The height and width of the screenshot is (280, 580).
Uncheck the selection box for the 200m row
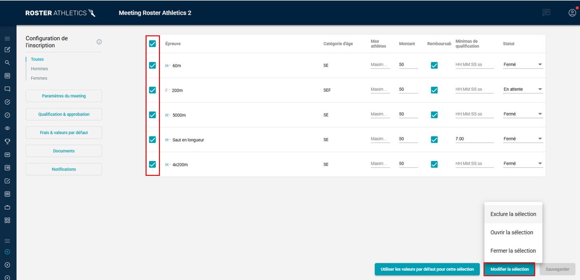(x=152, y=90)
